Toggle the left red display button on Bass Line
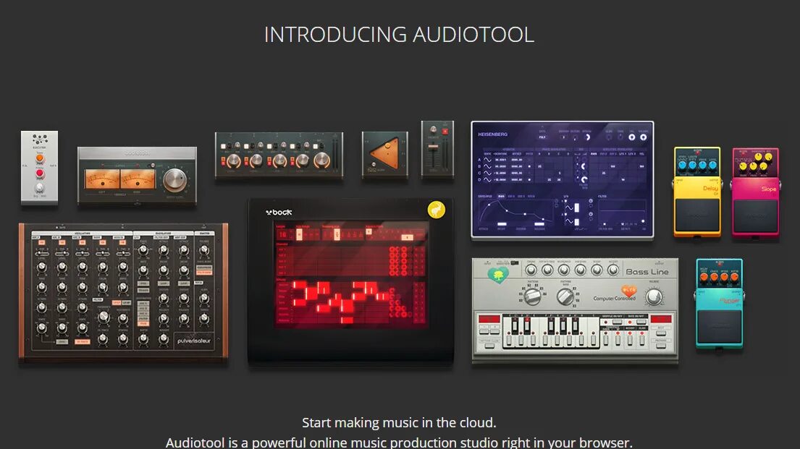800x449 pixels. pyautogui.click(x=489, y=319)
